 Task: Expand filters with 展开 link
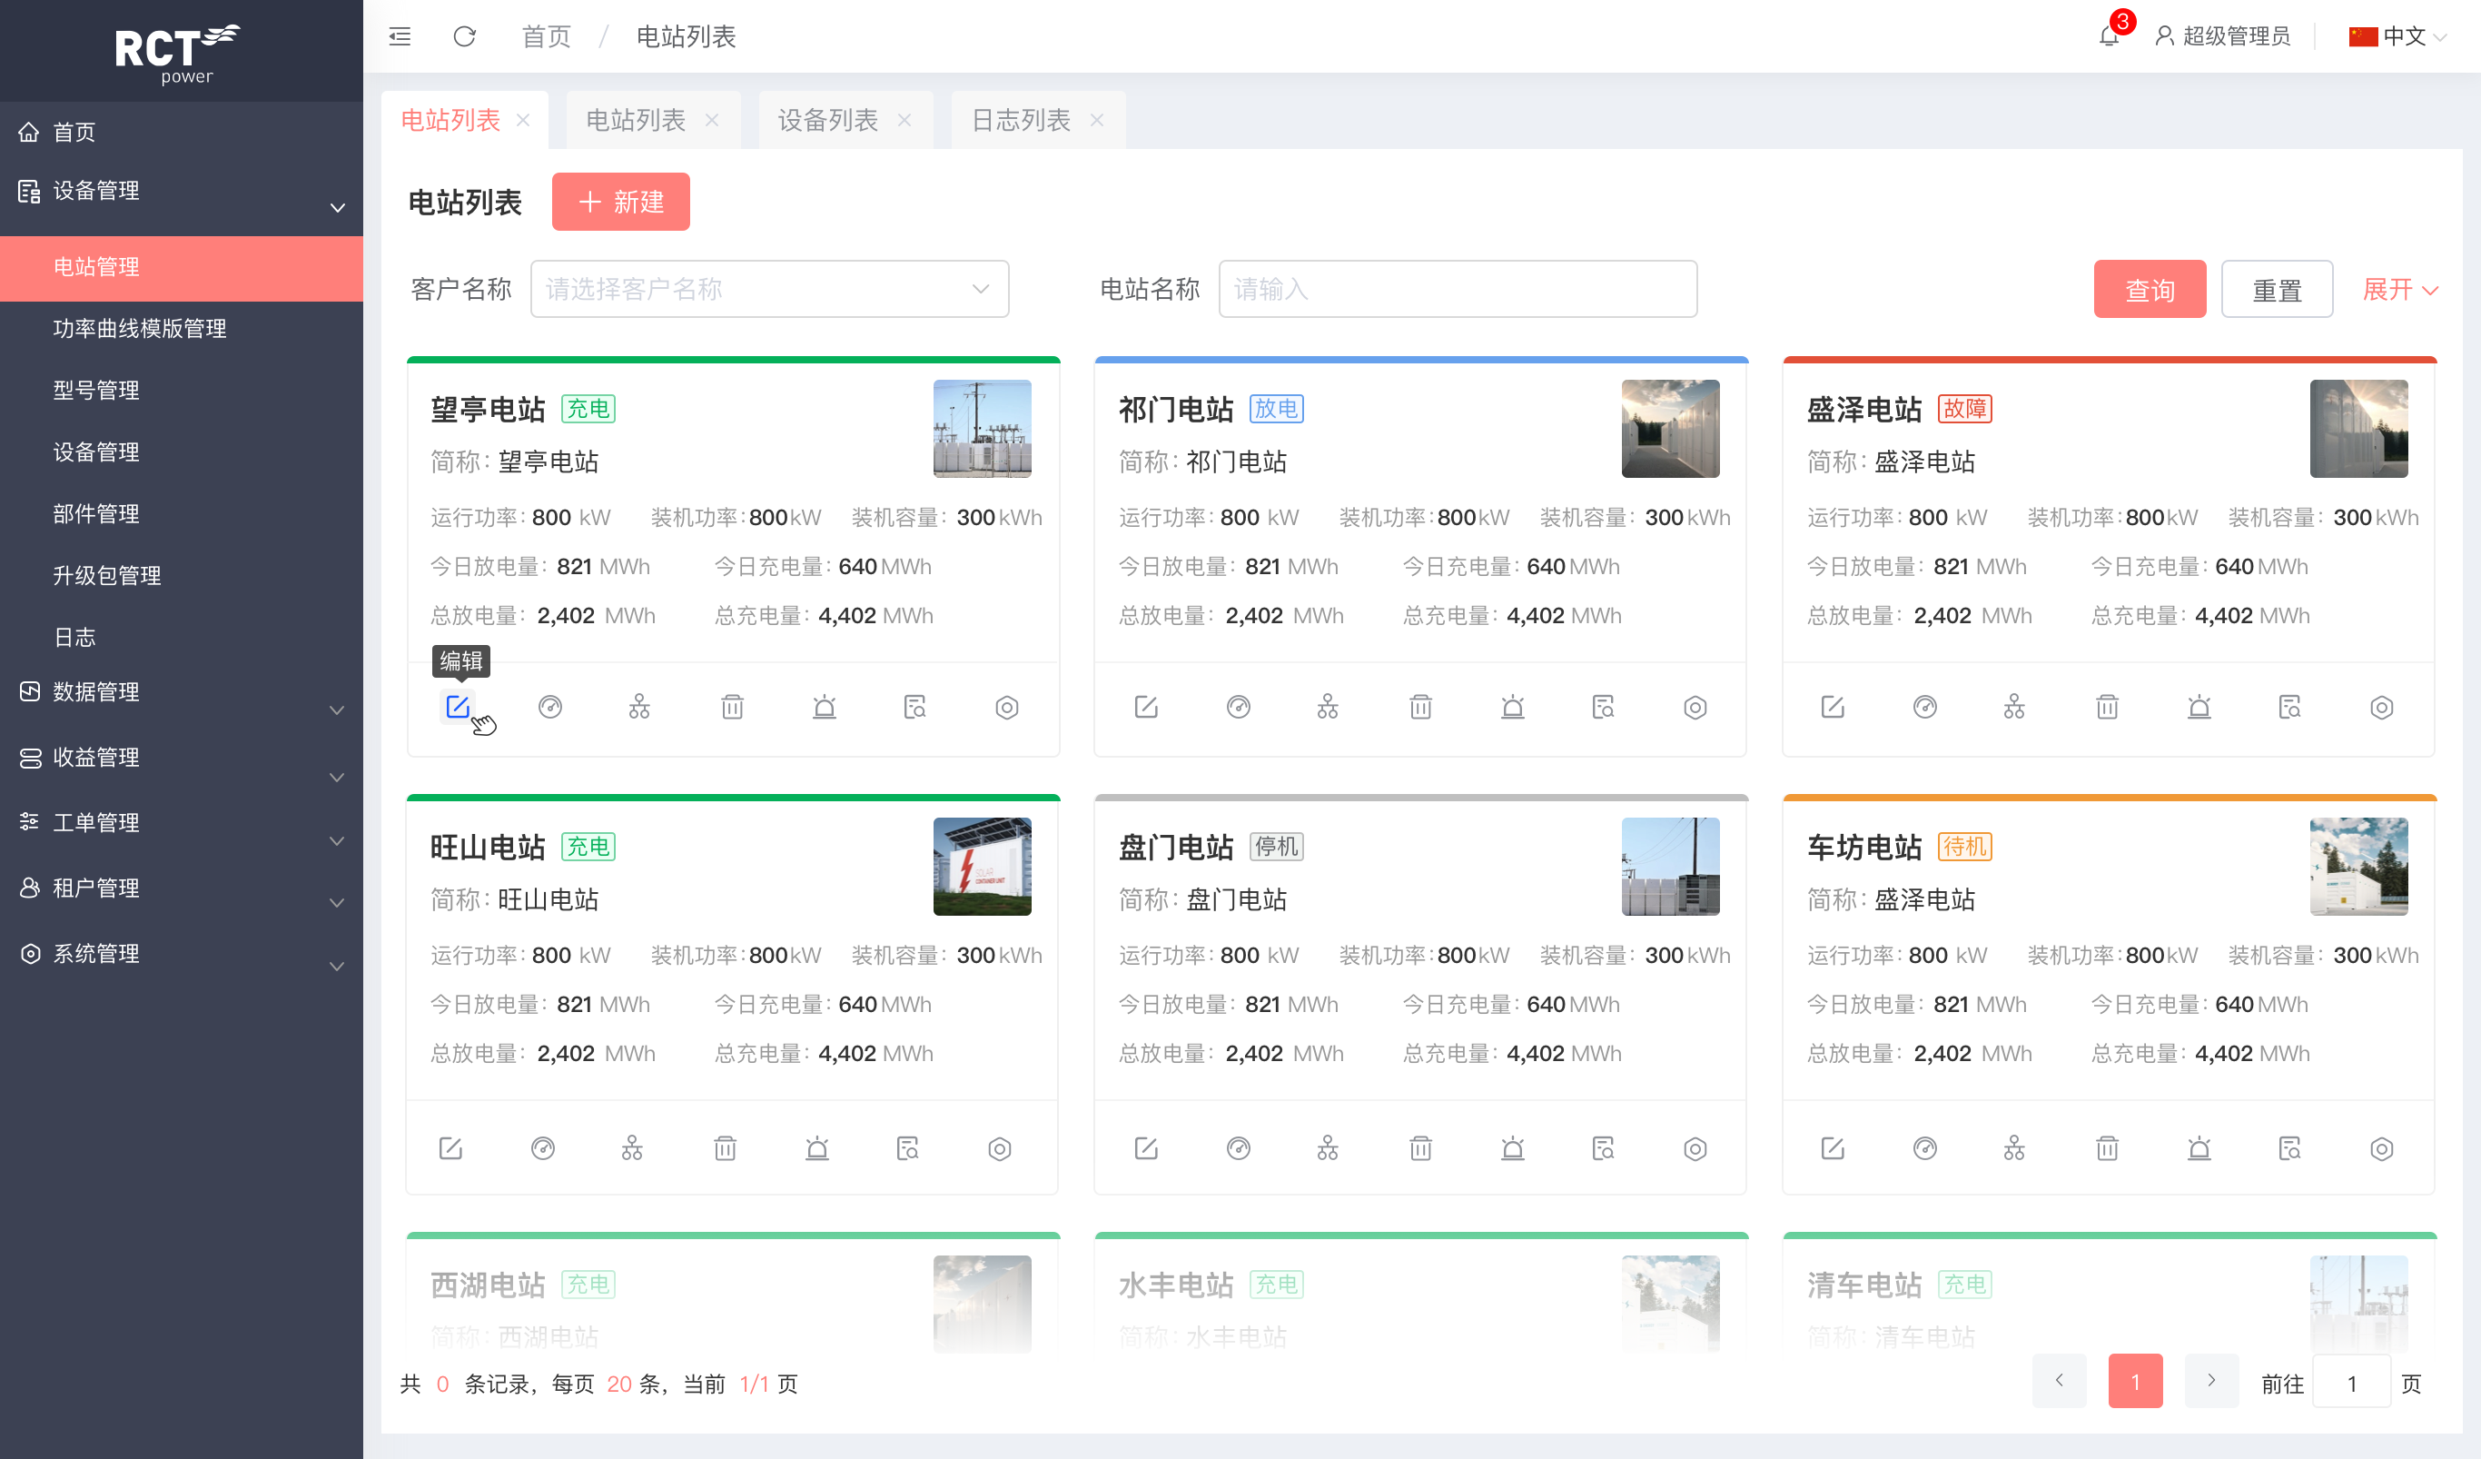(x=2400, y=290)
